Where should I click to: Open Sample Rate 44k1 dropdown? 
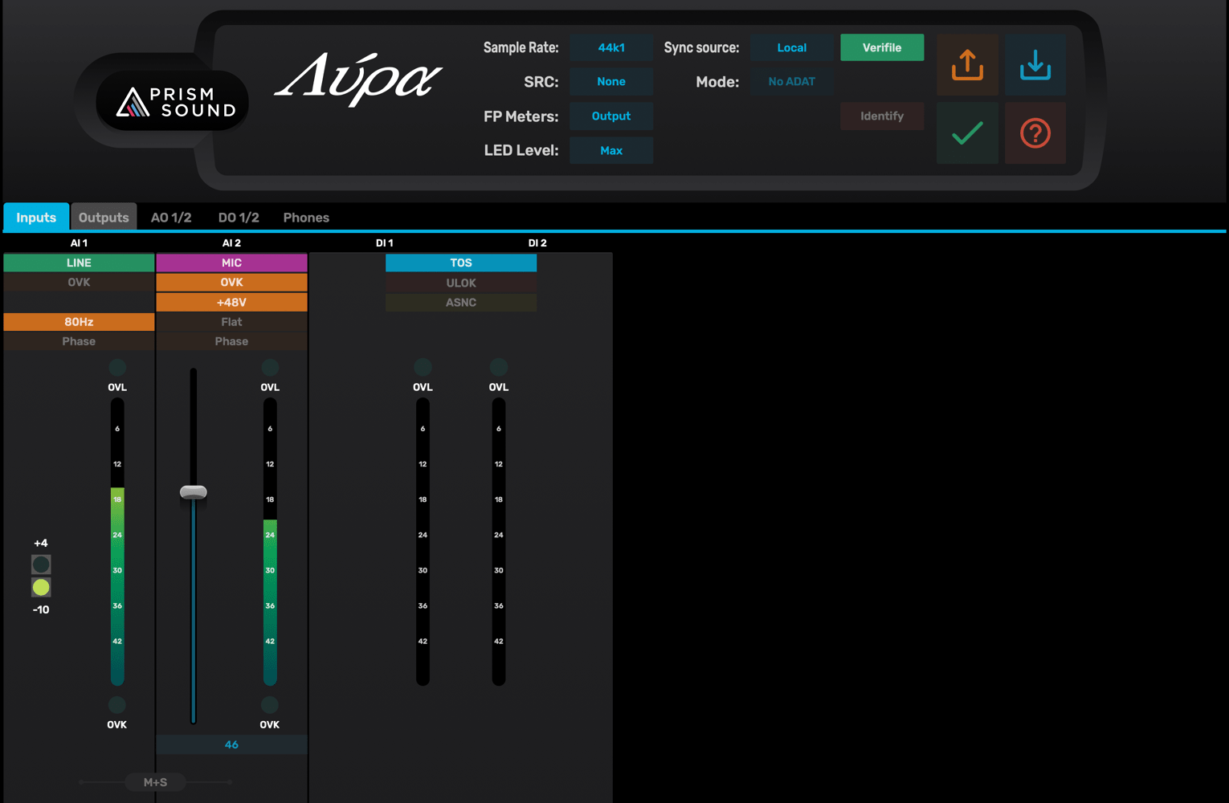[x=611, y=47]
